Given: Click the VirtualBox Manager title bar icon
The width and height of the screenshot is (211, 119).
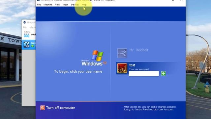Looking at the screenshot, I should click(x=24, y=22).
